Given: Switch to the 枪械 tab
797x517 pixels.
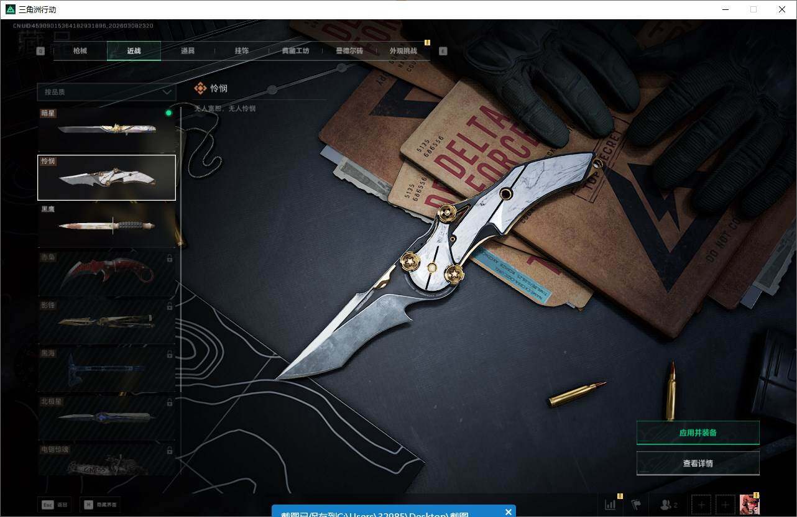Looking at the screenshot, I should 80,51.
